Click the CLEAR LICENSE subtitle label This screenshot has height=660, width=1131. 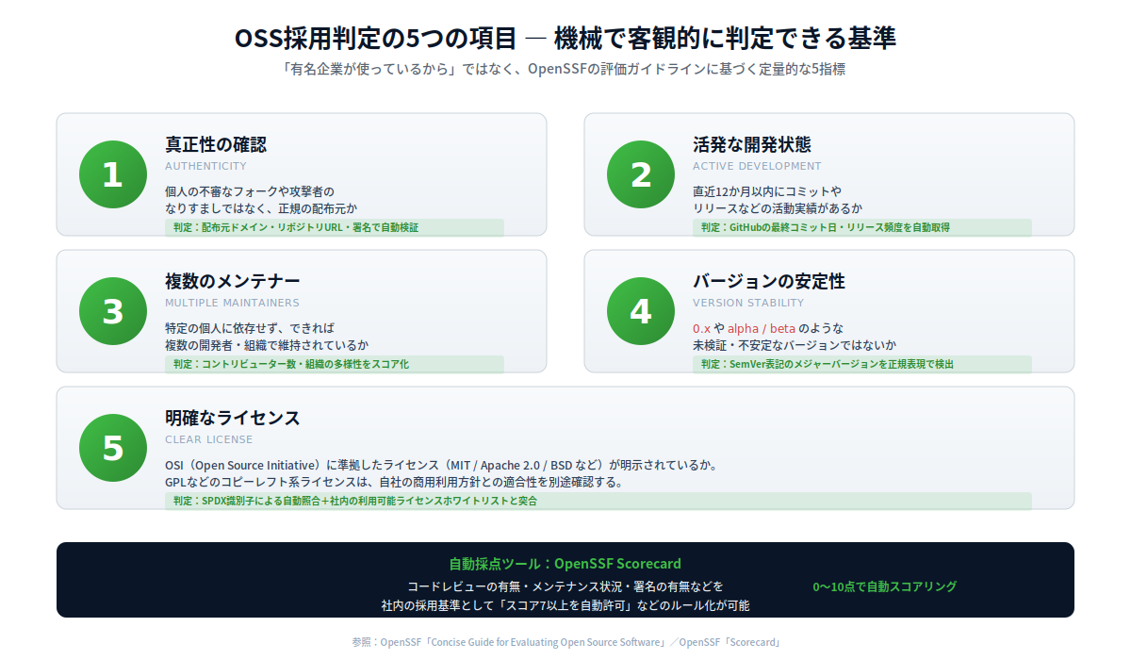(x=209, y=439)
